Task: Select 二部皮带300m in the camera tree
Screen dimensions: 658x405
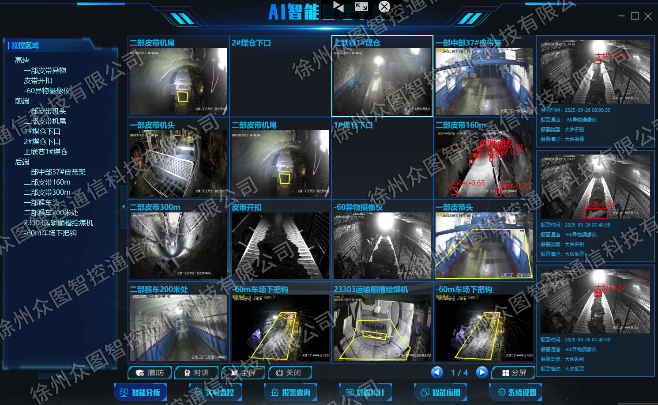Action: coord(47,192)
